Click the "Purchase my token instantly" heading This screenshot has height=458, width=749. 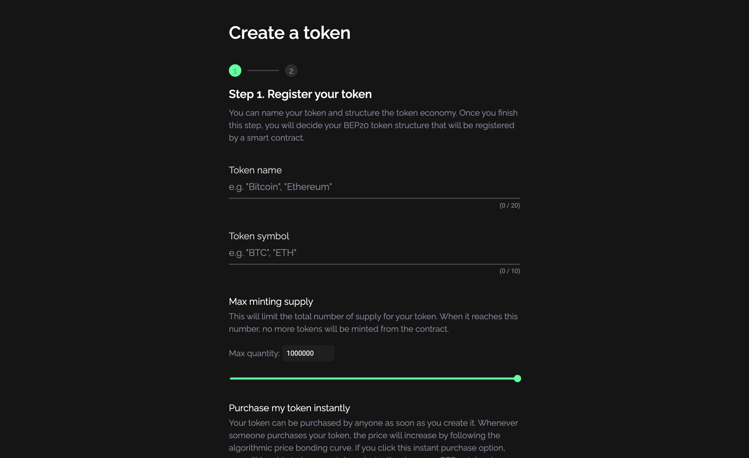289,408
